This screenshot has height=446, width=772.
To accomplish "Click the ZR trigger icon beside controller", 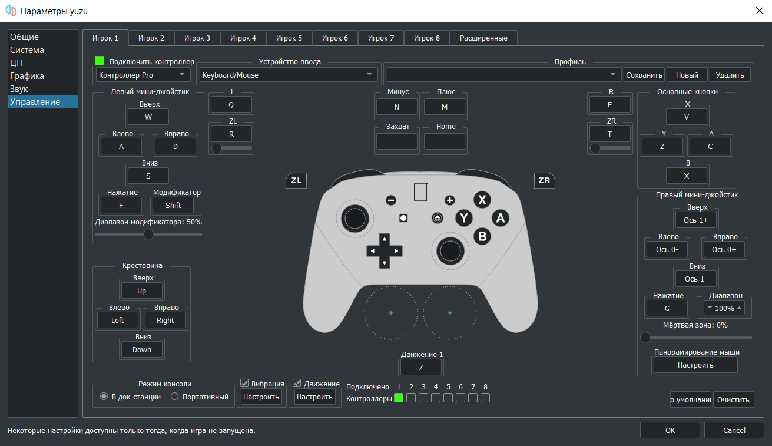I will pyautogui.click(x=545, y=180).
